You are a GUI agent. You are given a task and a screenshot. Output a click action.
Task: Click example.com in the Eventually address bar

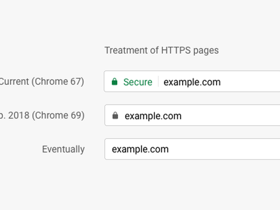[x=140, y=149]
